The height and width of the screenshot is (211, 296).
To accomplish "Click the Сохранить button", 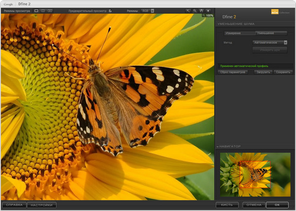I will tap(283, 72).
